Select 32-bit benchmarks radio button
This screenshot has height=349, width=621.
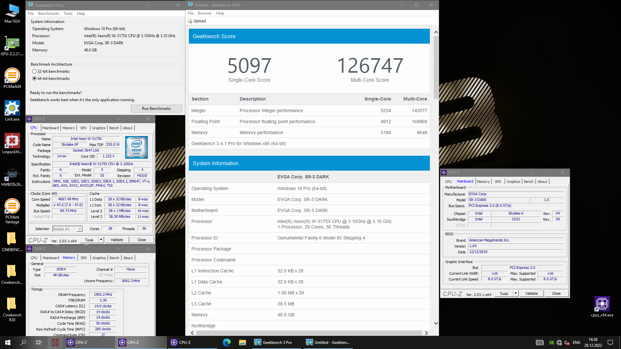[34, 71]
